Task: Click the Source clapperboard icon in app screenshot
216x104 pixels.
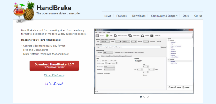Action: tap(97, 36)
